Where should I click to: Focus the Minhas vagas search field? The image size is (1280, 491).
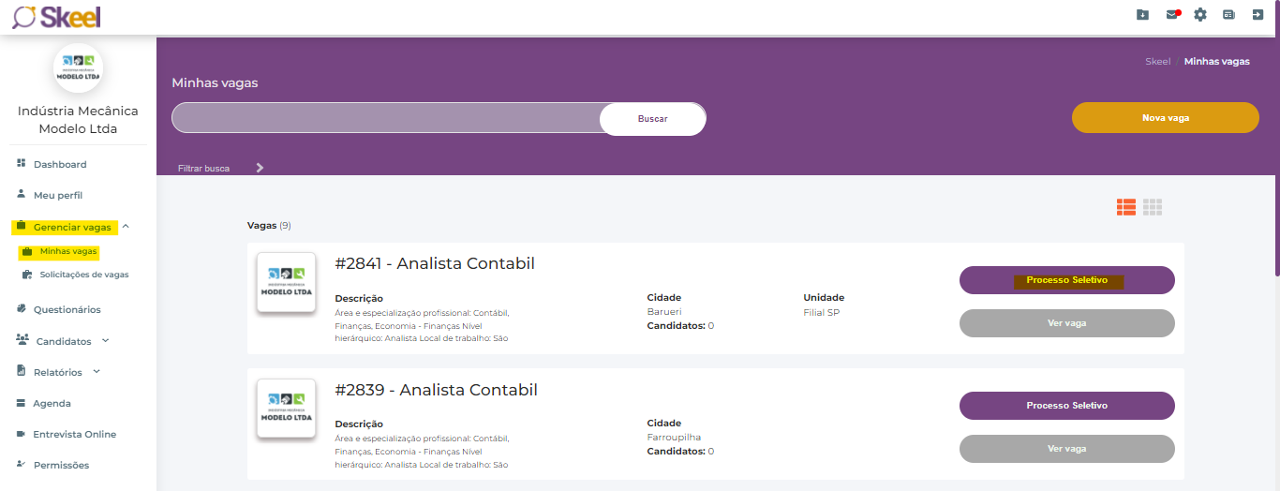click(x=385, y=119)
